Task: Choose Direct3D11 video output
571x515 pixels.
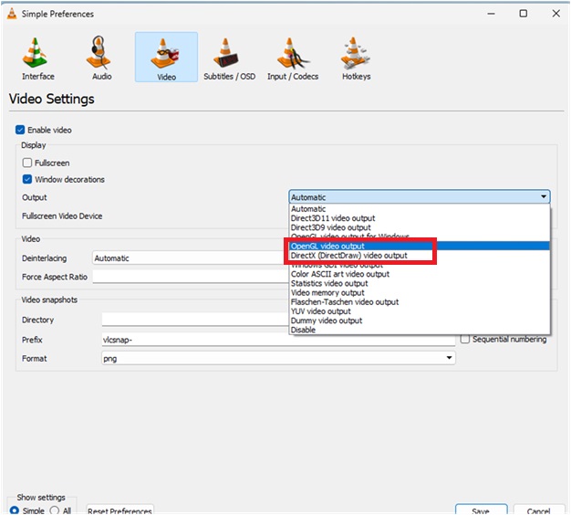Action: [420, 218]
